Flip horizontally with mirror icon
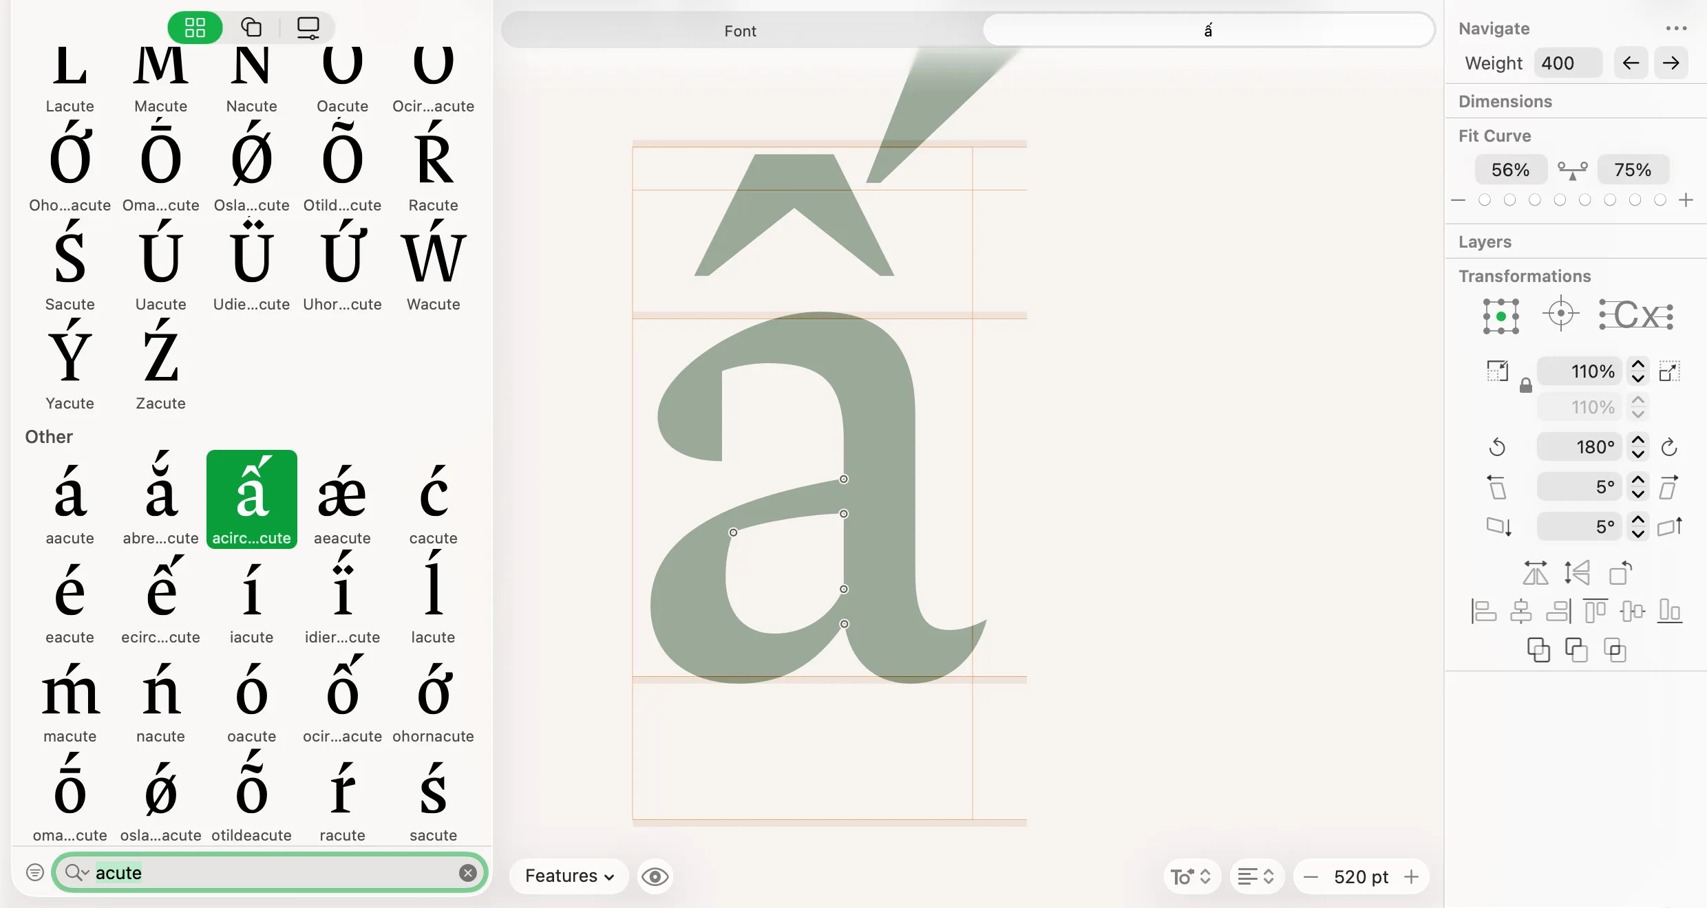This screenshot has height=908, width=1707. (1535, 573)
